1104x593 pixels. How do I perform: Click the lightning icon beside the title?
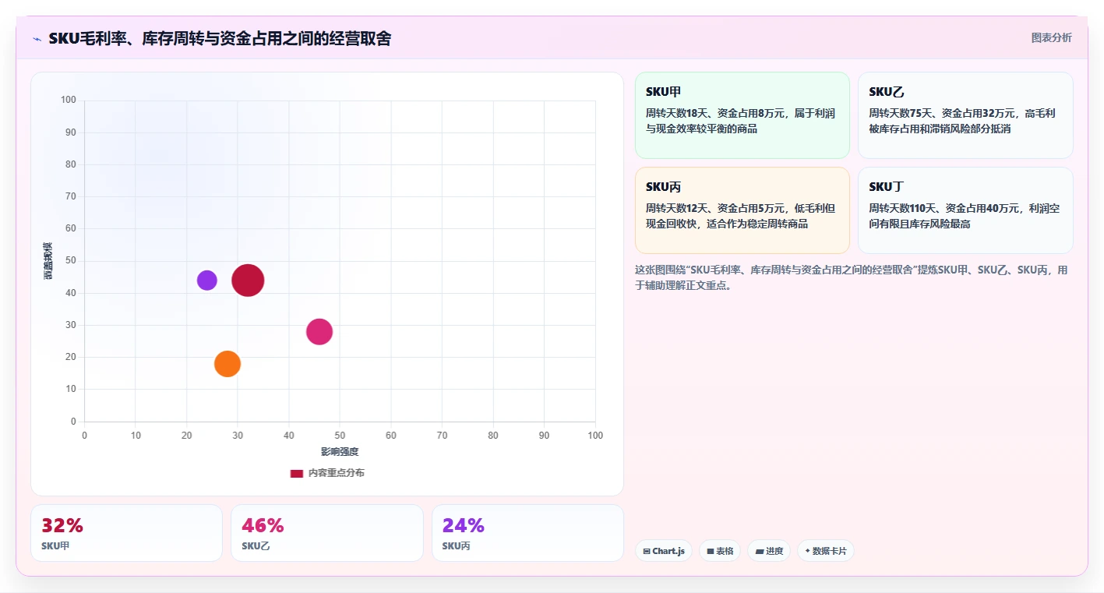coord(37,39)
